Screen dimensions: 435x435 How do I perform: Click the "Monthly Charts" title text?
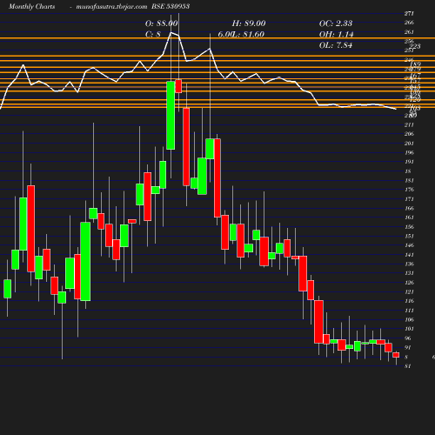31,6
